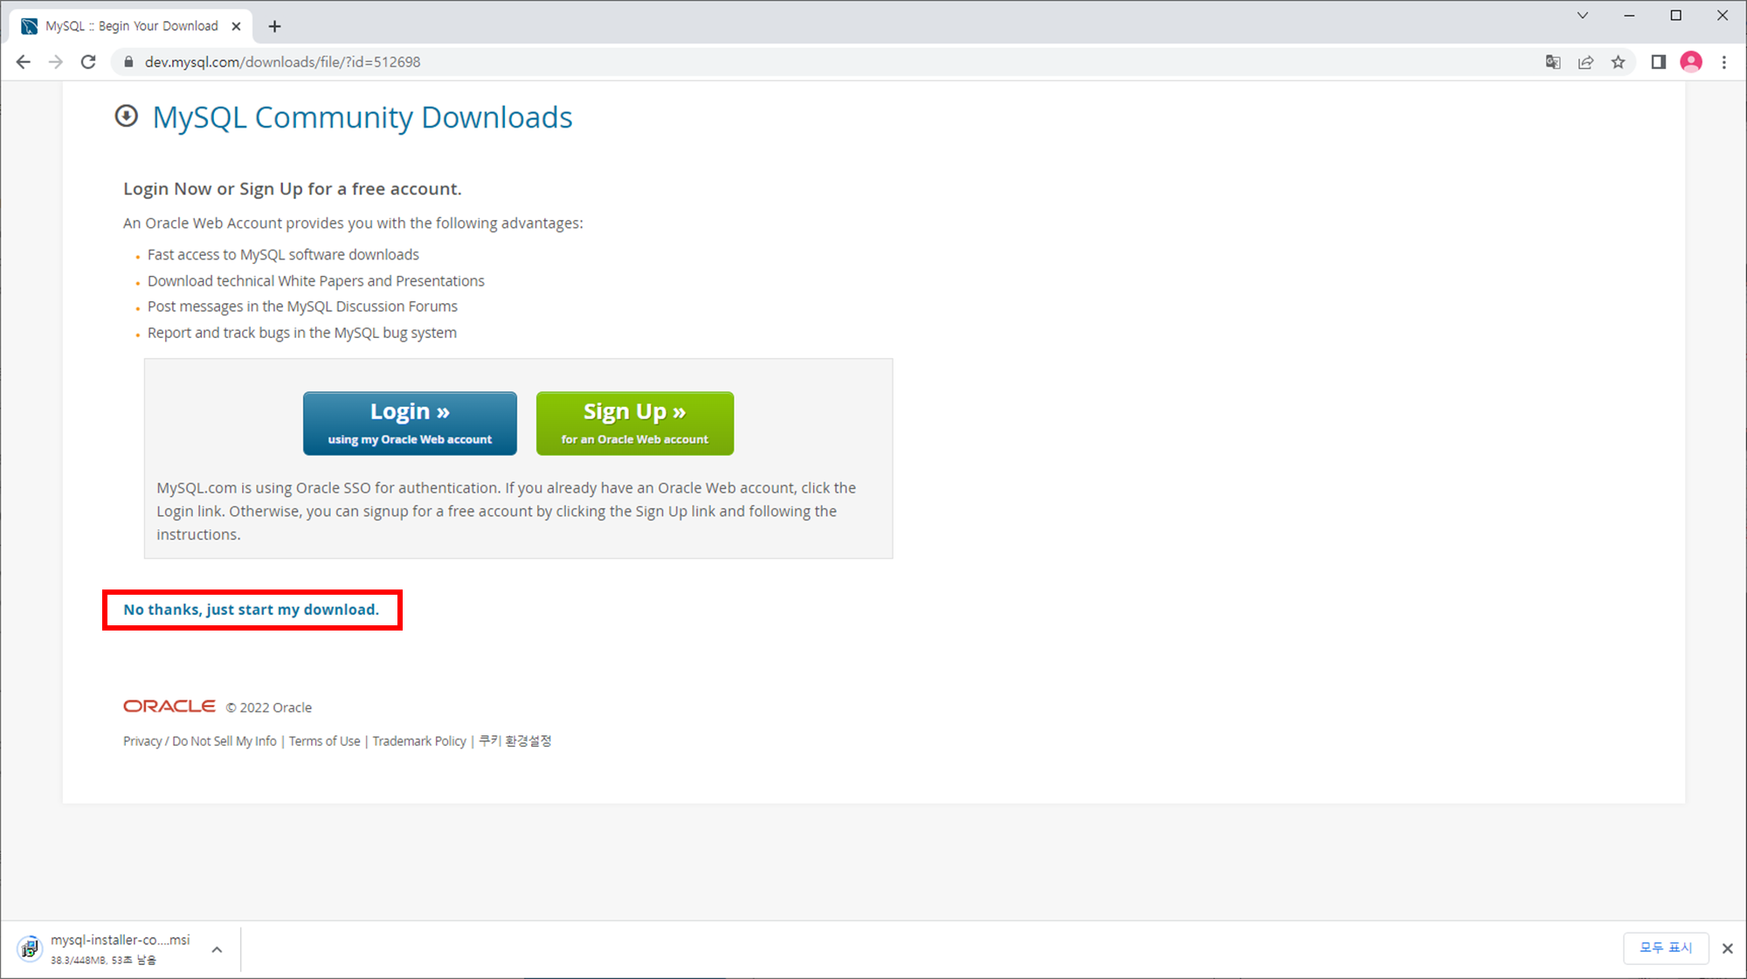
Task: Expand download options for mysql-installer file
Action: tap(217, 949)
